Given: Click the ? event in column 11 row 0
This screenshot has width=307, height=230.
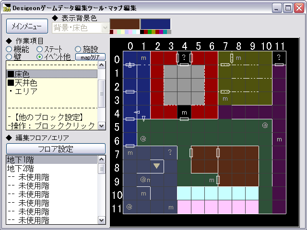Looking at the screenshot, I should pos(279,57).
